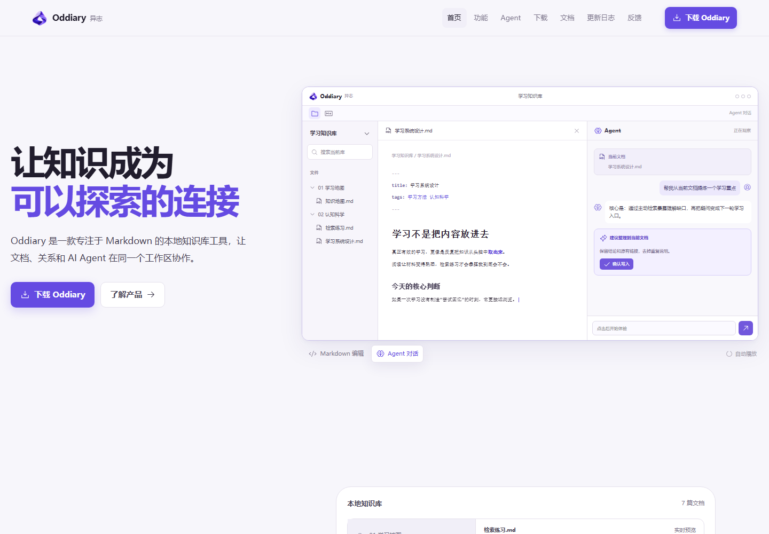This screenshot has height=534, width=769.
Task: Click the 点击后开始体验 chat input field
Action: click(664, 328)
